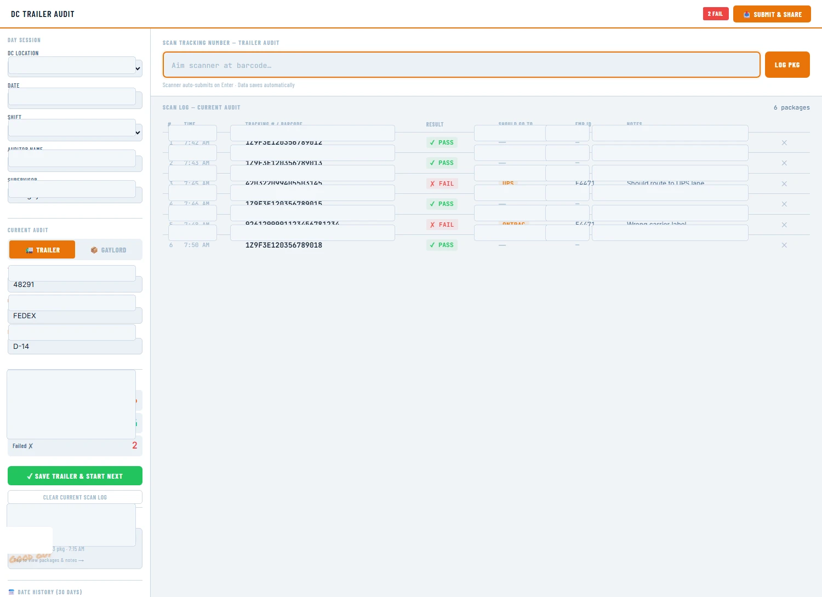Log the package with LOG PKG

click(x=787, y=65)
